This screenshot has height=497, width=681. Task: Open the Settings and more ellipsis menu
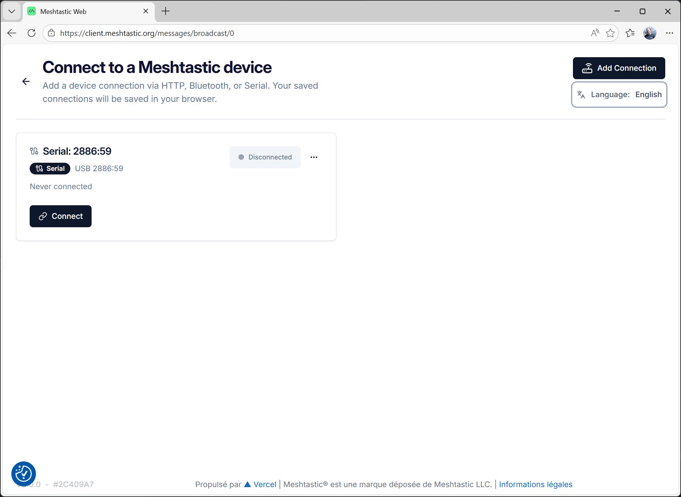pos(670,33)
